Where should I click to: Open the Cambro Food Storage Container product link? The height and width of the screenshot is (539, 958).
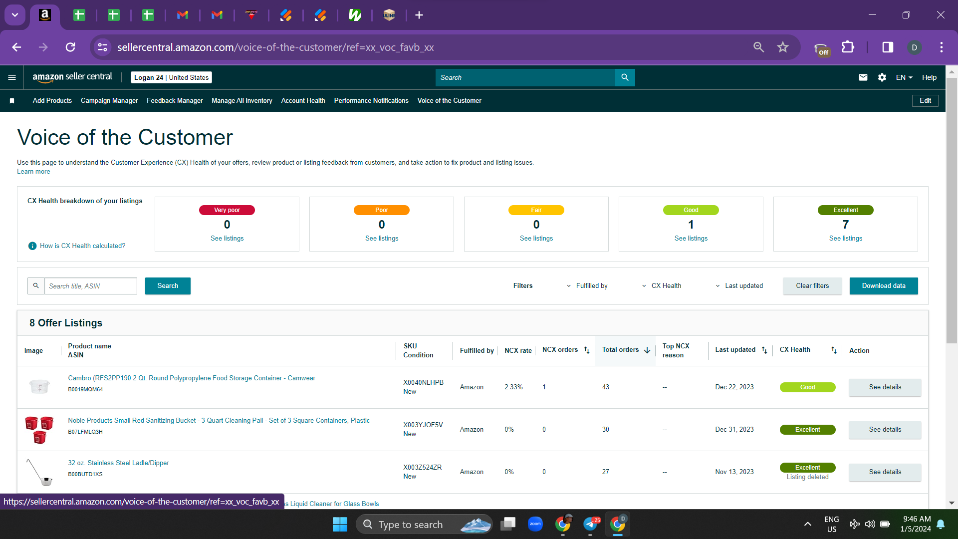(192, 378)
